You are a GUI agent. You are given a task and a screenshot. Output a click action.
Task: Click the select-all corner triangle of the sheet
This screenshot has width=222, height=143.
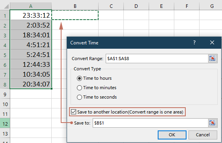(6, 6)
